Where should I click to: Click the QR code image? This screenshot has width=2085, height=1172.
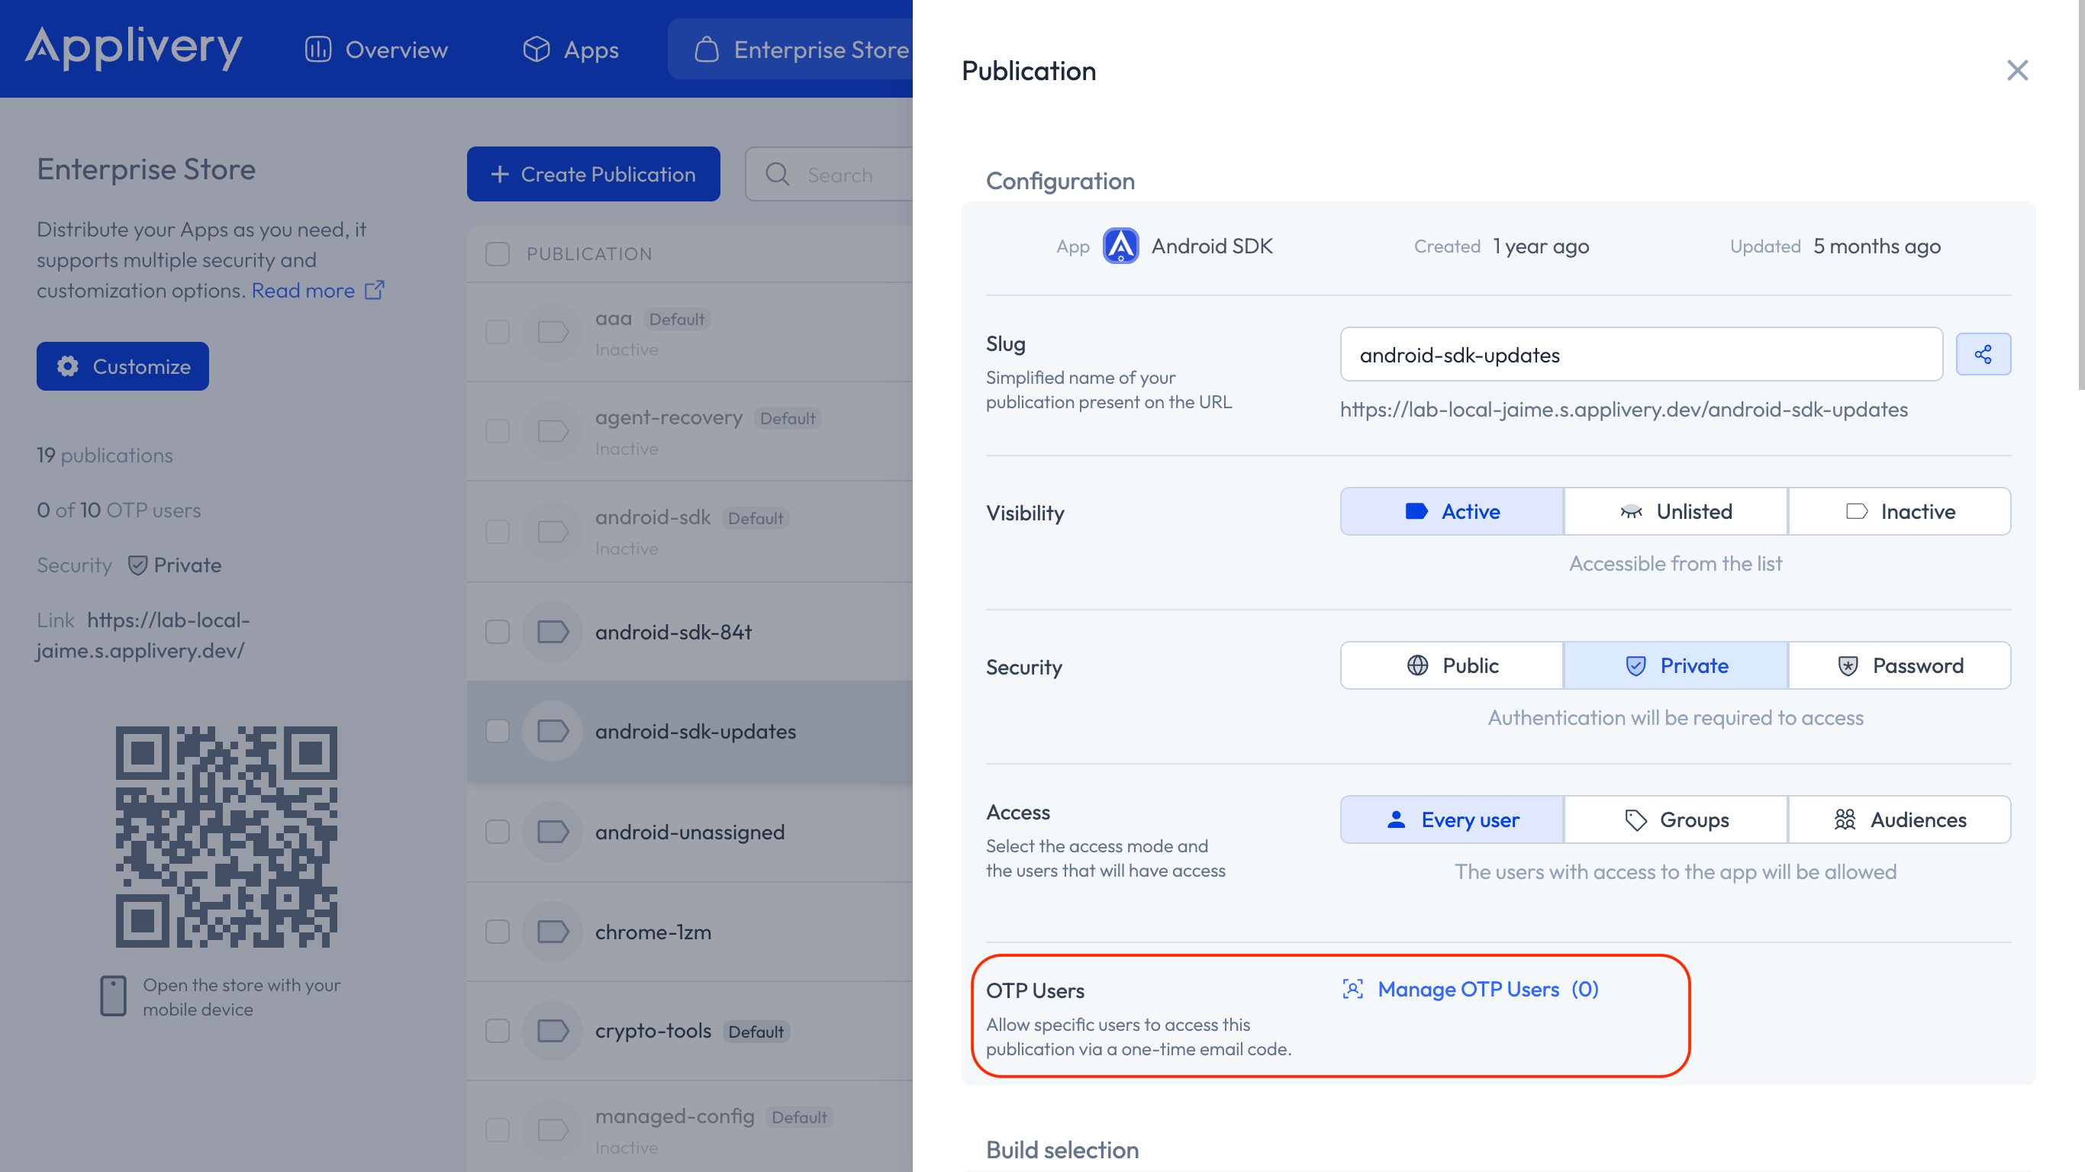point(227,836)
